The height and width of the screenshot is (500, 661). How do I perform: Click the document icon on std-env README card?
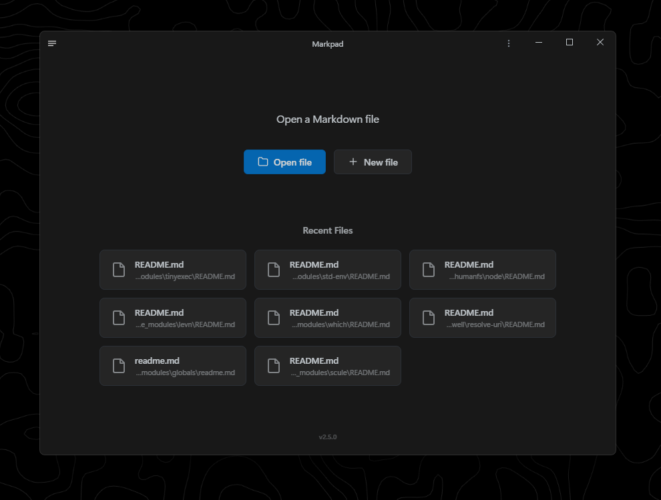pyautogui.click(x=274, y=270)
